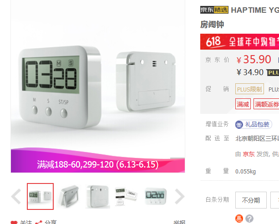Open delivery address 北京朝阳区 selector
The height and width of the screenshot is (224, 279).
click(x=257, y=138)
